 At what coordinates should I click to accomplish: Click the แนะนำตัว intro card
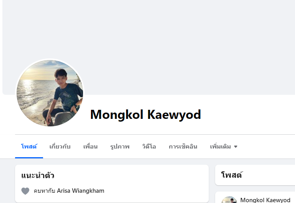[x=112, y=184]
